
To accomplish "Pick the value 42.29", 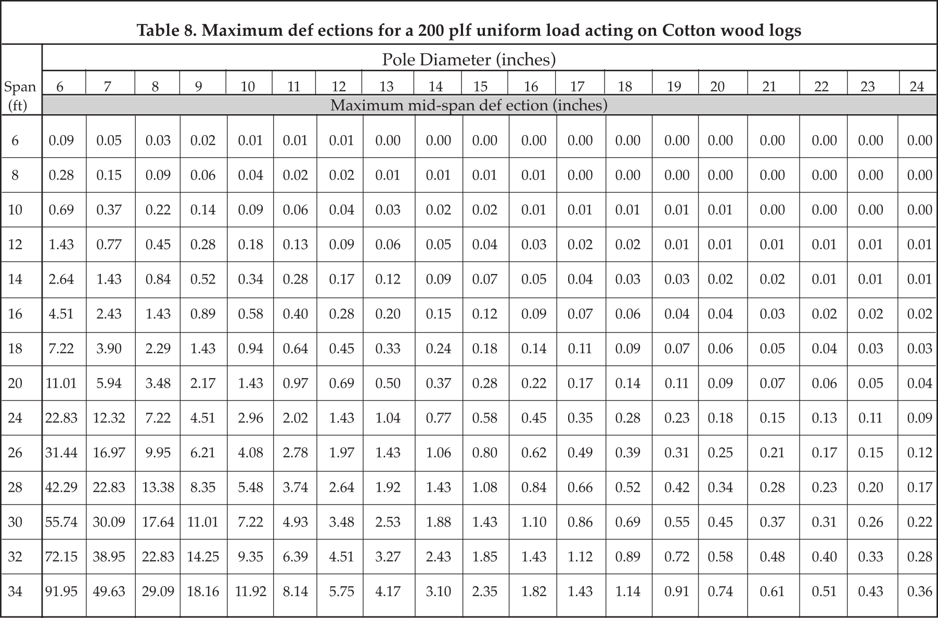I will coord(61,487).
